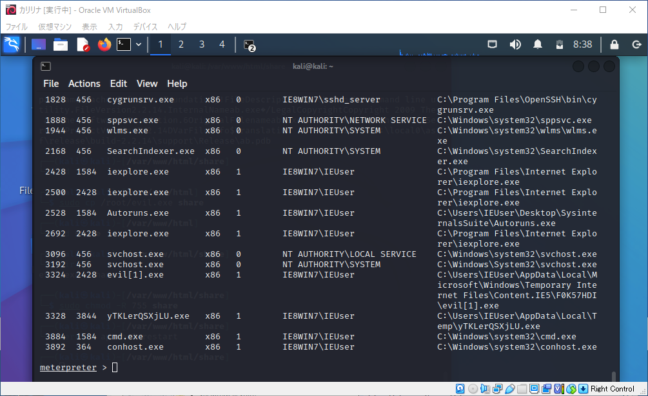Click VirtualBox USB devices status icon

[x=510, y=388]
